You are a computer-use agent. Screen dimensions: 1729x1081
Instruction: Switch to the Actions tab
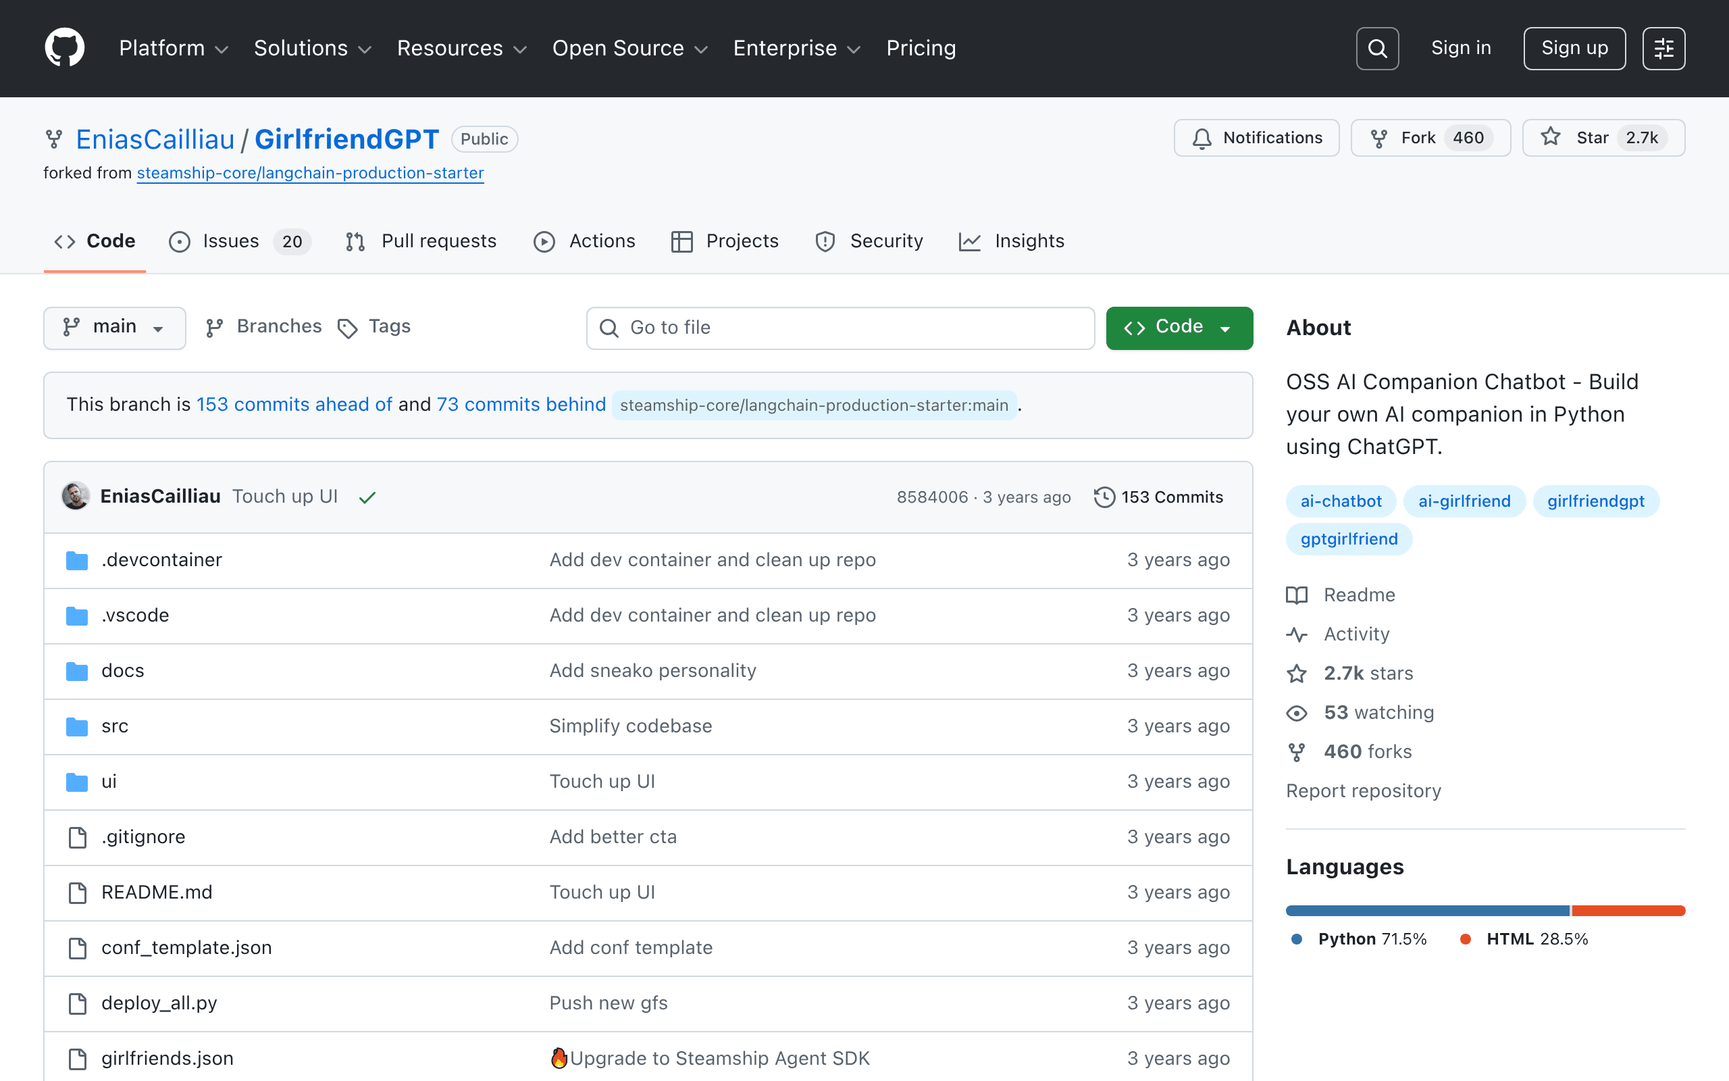584,241
